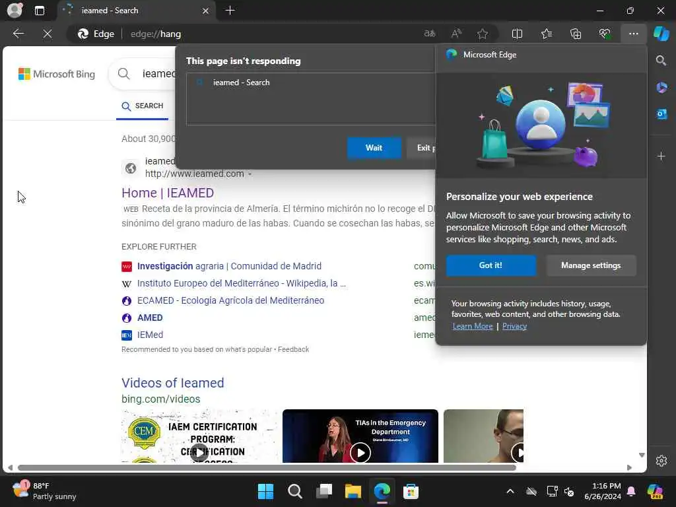
Task: Click Manage settings button
Action: [591, 265]
